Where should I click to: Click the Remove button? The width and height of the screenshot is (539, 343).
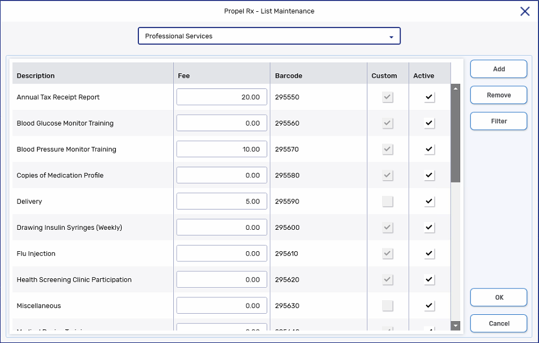click(498, 95)
